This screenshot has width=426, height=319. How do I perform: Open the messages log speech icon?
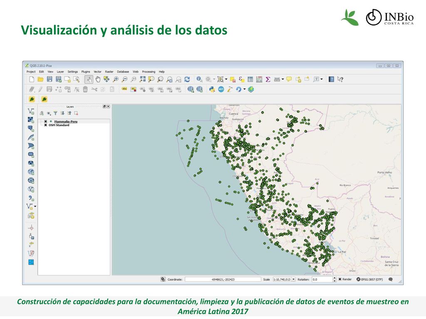[x=391, y=279]
